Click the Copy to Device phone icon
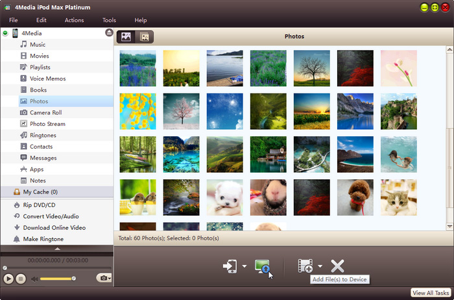The width and height of the screenshot is (454, 300). pos(230,266)
